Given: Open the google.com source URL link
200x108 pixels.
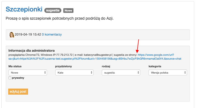Looking at the screenshot, I should [95, 57].
